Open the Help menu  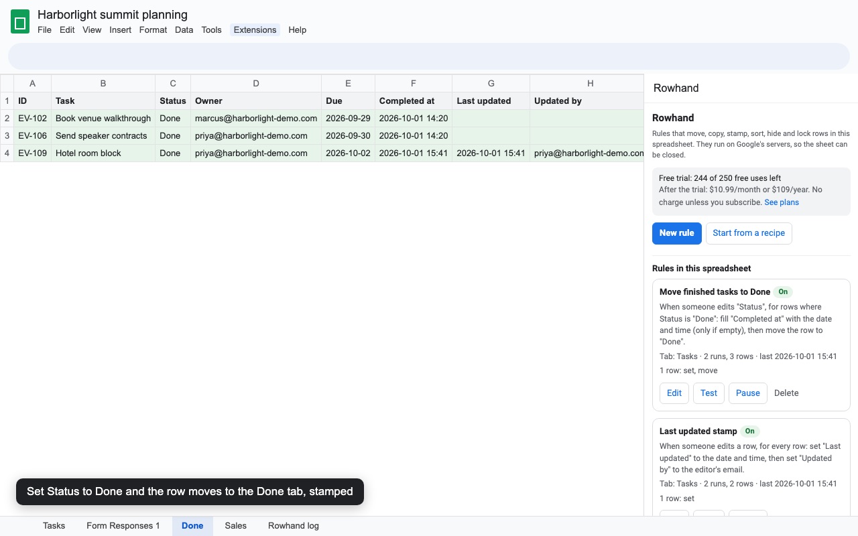[298, 29]
